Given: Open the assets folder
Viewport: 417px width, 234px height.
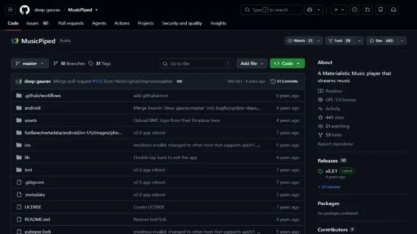Looking at the screenshot, I should click(x=31, y=120).
